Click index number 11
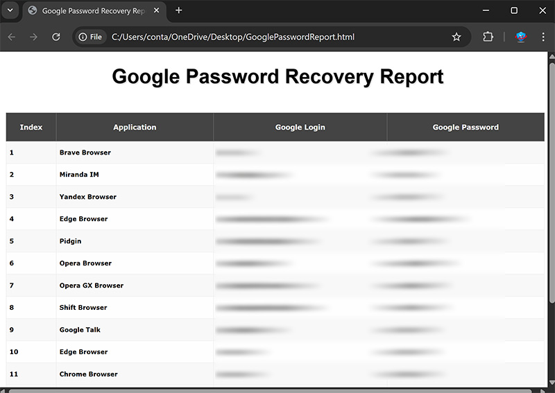The width and height of the screenshot is (555, 393). 14,374
